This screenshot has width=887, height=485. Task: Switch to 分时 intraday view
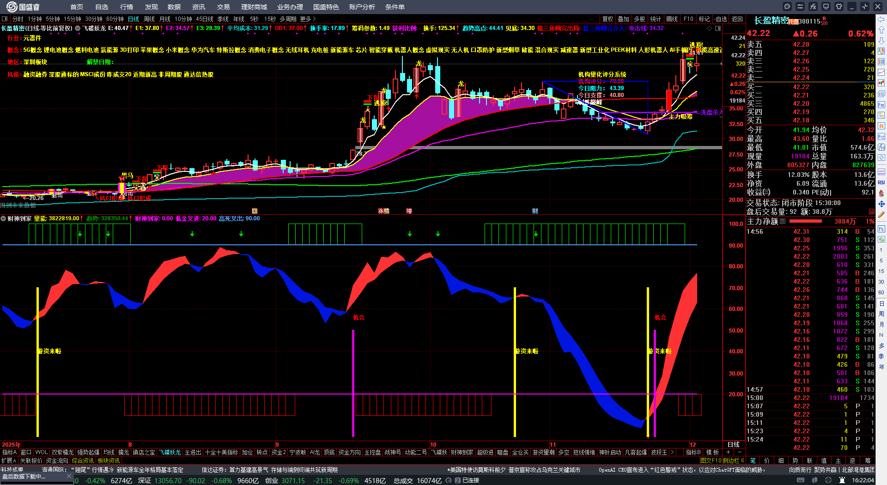[18, 19]
